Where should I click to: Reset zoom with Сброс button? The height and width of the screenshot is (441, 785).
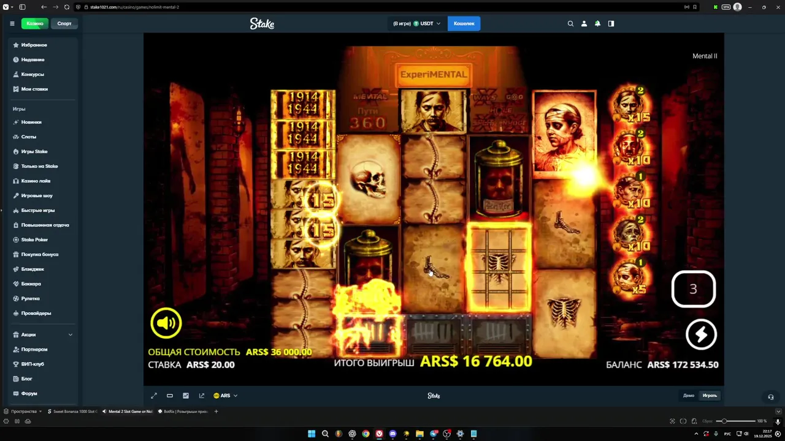[x=707, y=421]
